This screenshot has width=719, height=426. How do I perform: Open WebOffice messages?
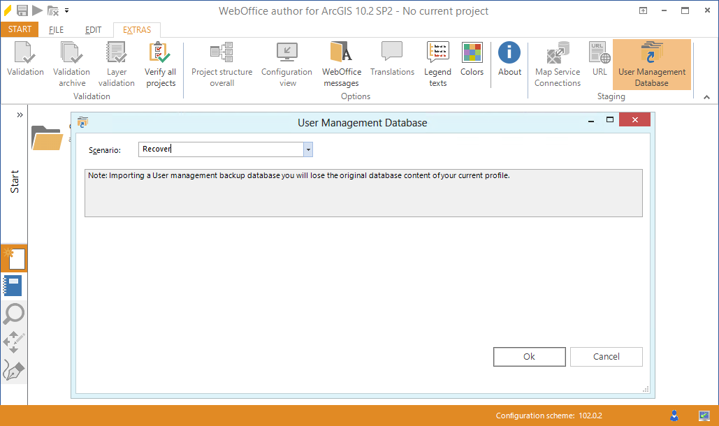341,61
